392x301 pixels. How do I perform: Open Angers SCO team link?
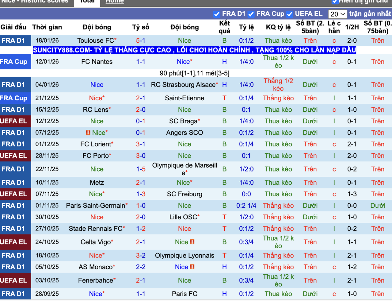(185, 133)
